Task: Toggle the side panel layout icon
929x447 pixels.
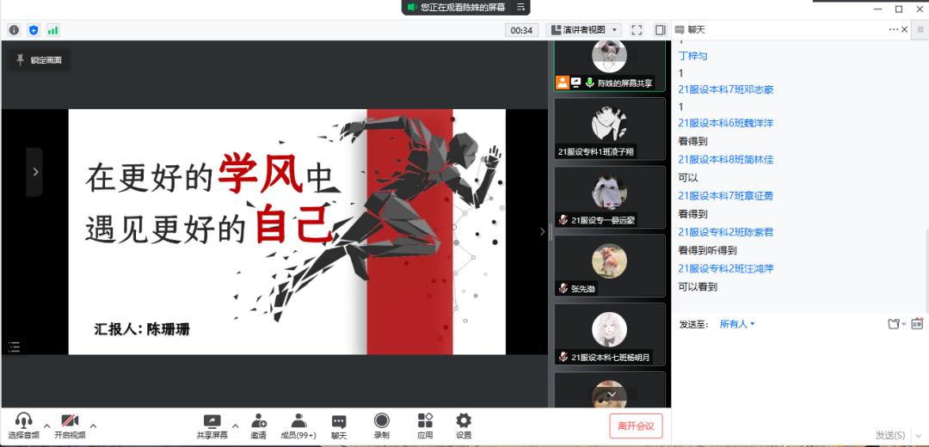Action: point(660,30)
